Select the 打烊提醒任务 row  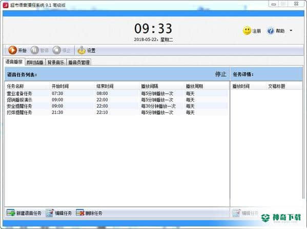pos(116,112)
